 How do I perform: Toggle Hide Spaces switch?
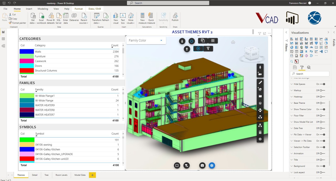tap(323, 84)
